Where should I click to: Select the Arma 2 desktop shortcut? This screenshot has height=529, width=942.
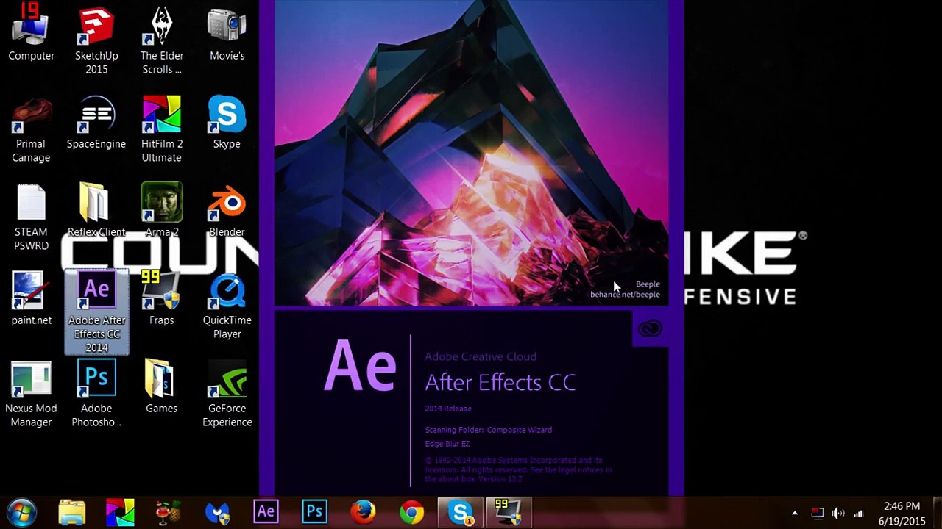[162, 210]
